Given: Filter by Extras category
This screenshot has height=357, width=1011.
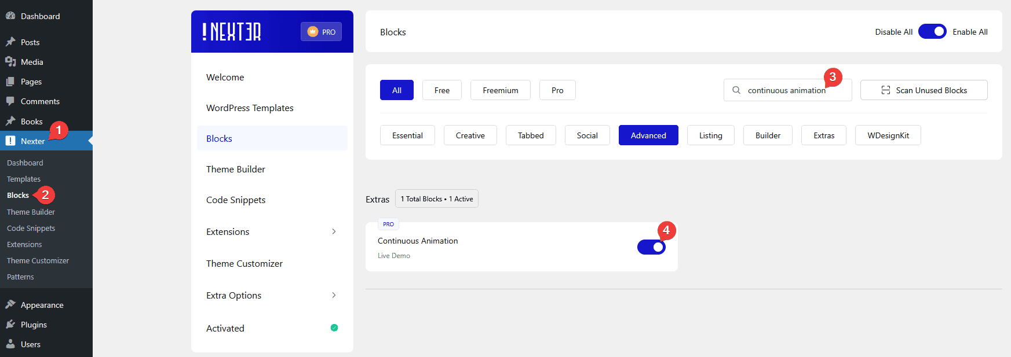Looking at the screenshot, I should 824,135.
